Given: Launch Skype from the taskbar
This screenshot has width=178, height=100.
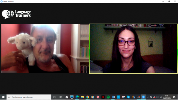Looking at the screenshot, I should coord(128,97).
